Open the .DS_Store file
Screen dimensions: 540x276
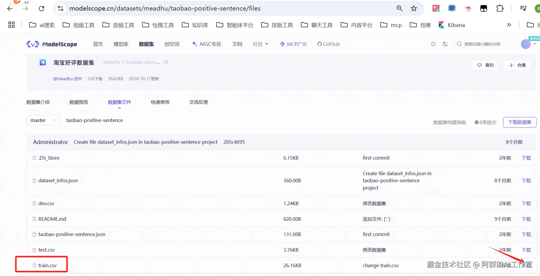click(49, 158)
